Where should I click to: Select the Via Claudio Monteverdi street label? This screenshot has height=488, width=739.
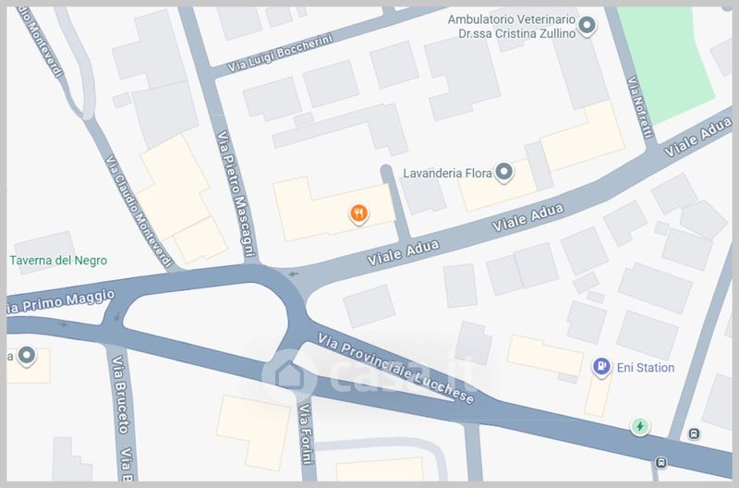pos(138,211)
